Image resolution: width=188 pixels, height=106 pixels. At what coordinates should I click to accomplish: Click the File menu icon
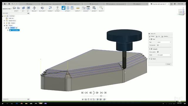5,4
